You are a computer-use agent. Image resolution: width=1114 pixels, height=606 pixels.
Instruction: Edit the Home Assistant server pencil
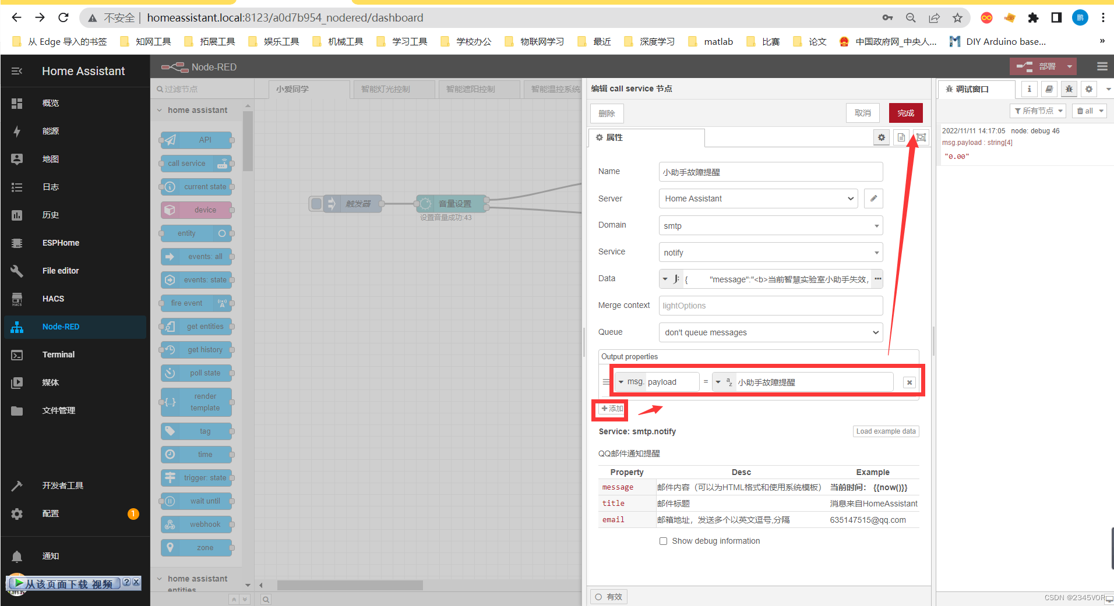[873, 199]
